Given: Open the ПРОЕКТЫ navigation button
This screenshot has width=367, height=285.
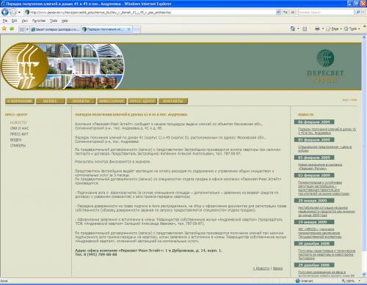Looking at the screenshot, I should click(x=81, y=101).
